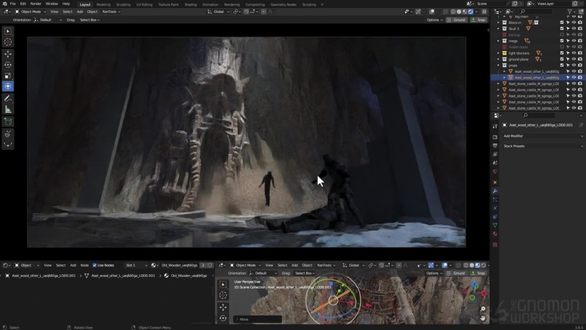Uncheck the ground plane collection checkbox
The width and height of the screenshot is (586, 330).
click(562, 59)
